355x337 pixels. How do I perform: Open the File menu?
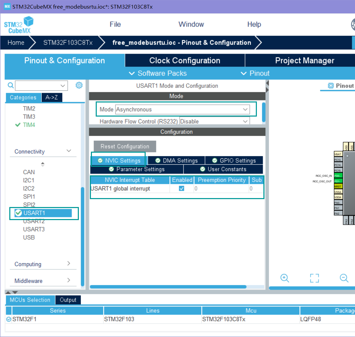coord(115,24)
